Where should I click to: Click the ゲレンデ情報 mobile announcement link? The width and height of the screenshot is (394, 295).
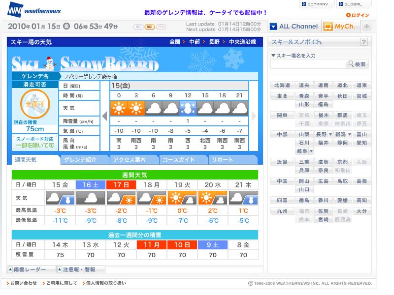(x=205, y=12)
